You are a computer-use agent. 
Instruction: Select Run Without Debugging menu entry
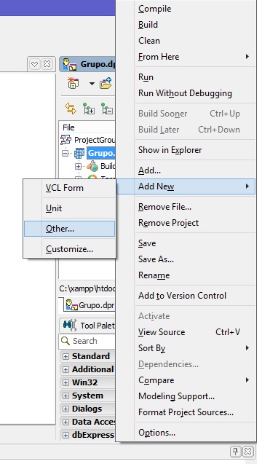186,93
